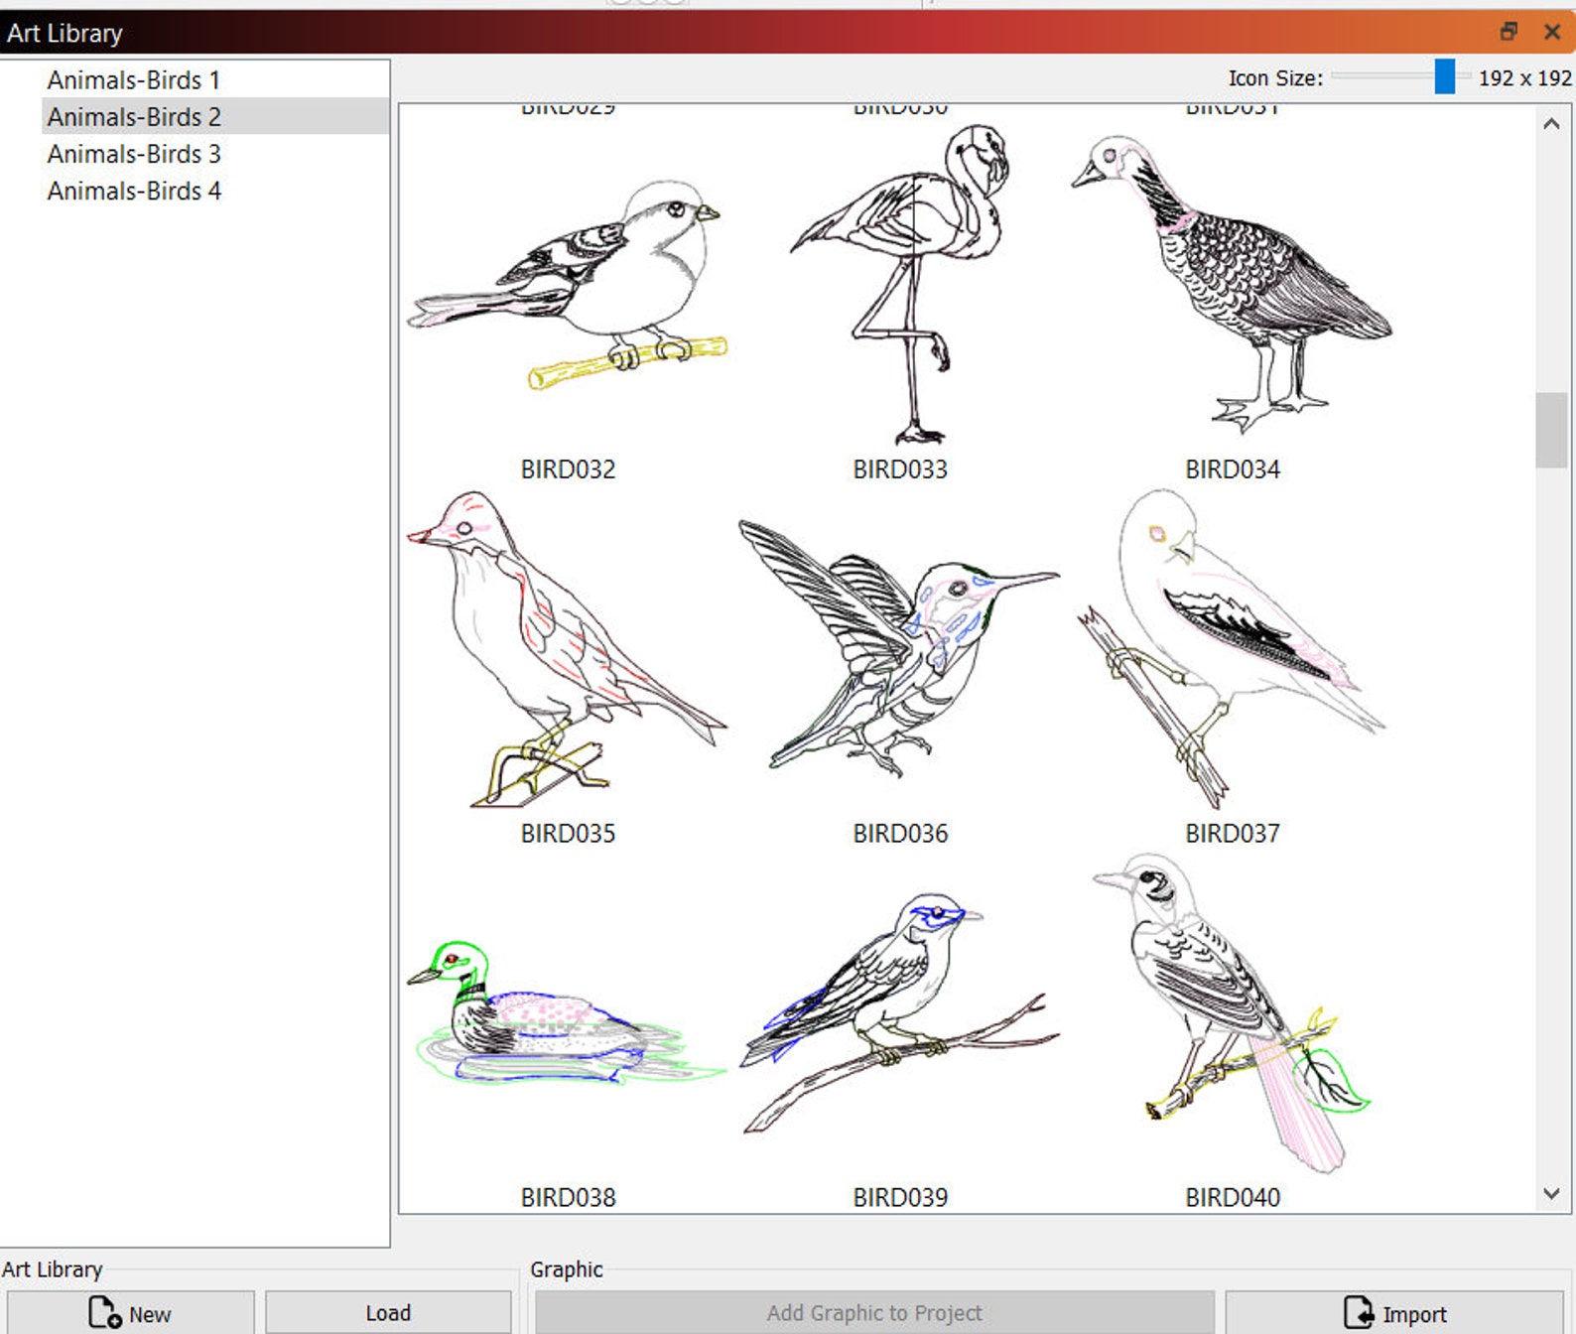Click the Load library button
Screen dimensions: 1576x1334
click(x=388, y=1313)
